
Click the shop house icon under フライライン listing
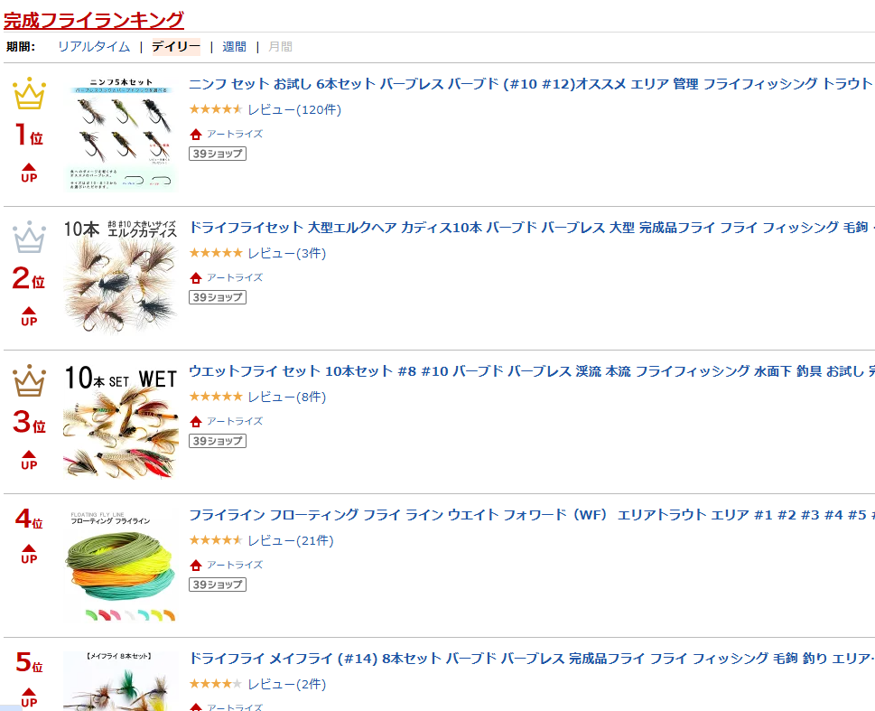click(195, 566)
